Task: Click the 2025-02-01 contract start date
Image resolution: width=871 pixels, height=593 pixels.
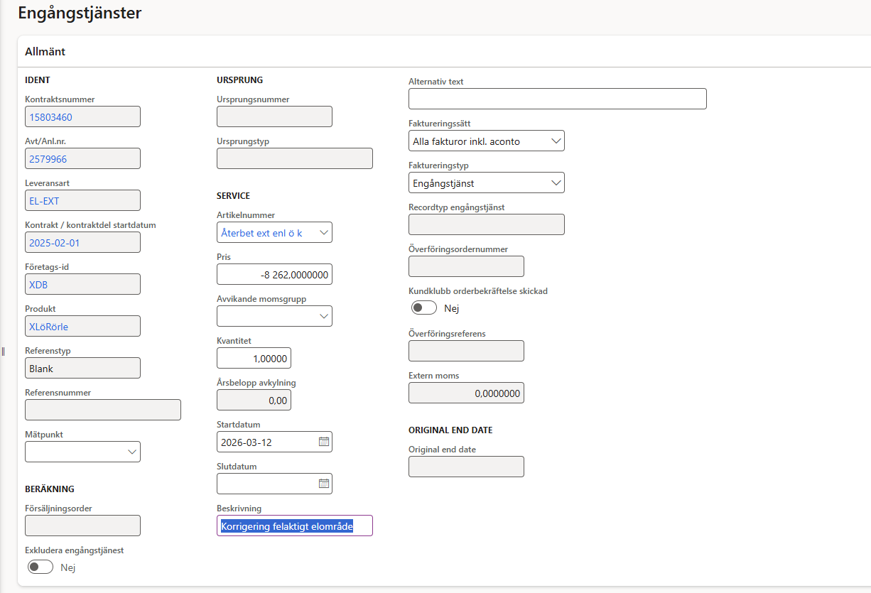Action: point(55,243)
